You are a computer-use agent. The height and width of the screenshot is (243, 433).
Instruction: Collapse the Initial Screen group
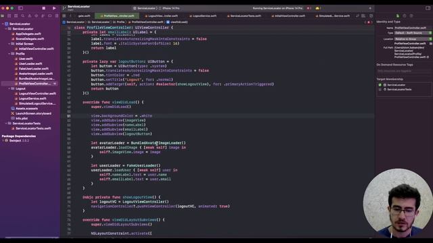point(9,44)
